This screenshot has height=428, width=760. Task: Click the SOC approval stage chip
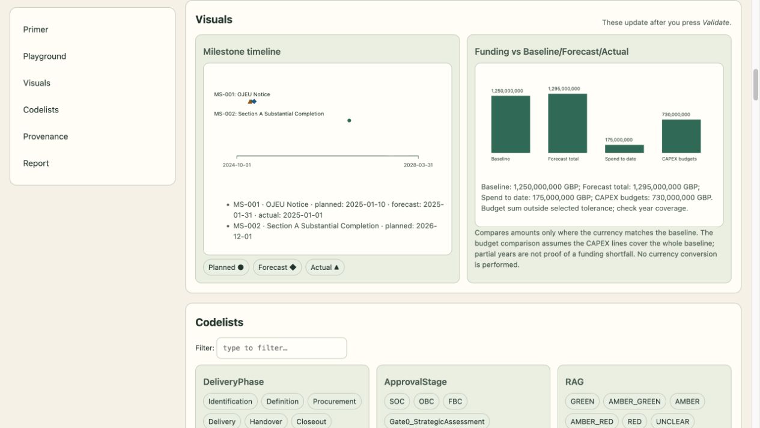coord(397,402)
